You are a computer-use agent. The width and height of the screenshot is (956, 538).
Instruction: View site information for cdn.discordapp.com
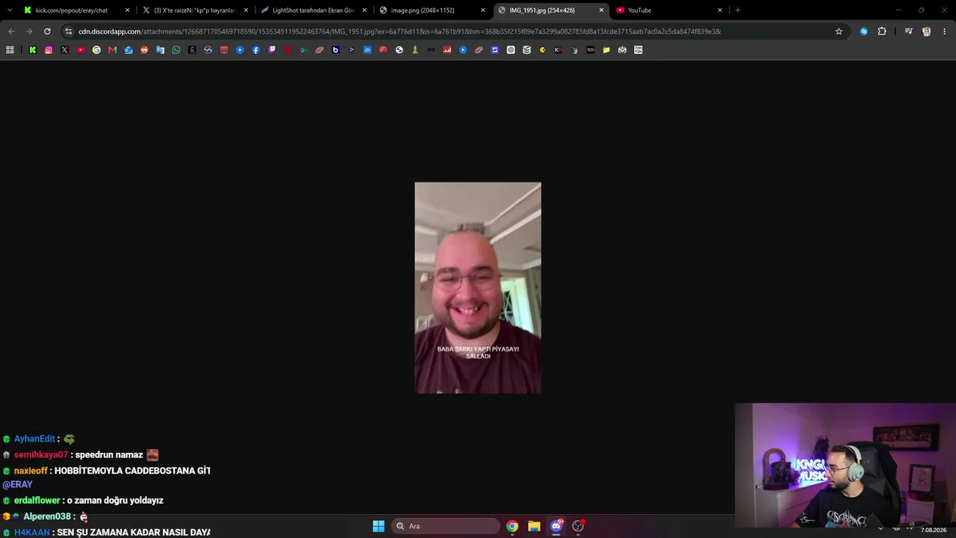pyautogui.click(x=69, y=31)
